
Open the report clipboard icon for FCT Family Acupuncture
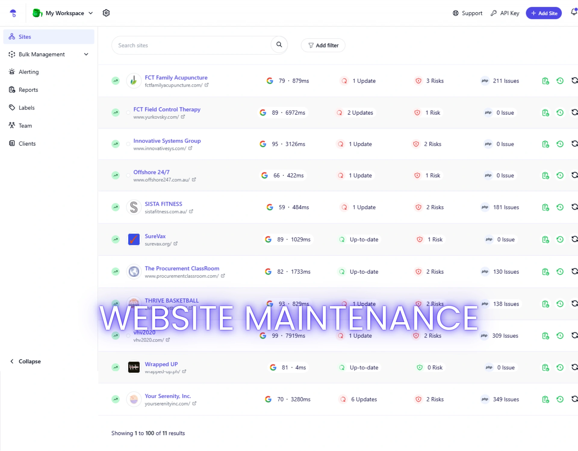click(x=545, y=81)
